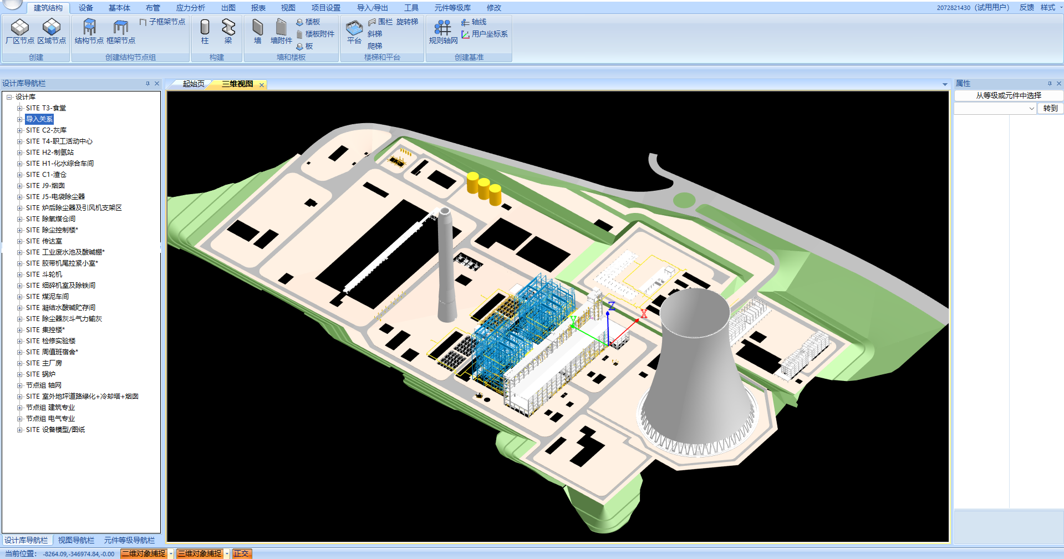The width and height of the screenshot is (1064, 559).
Task: Click the 转到 button
Action: (1050, 109)
